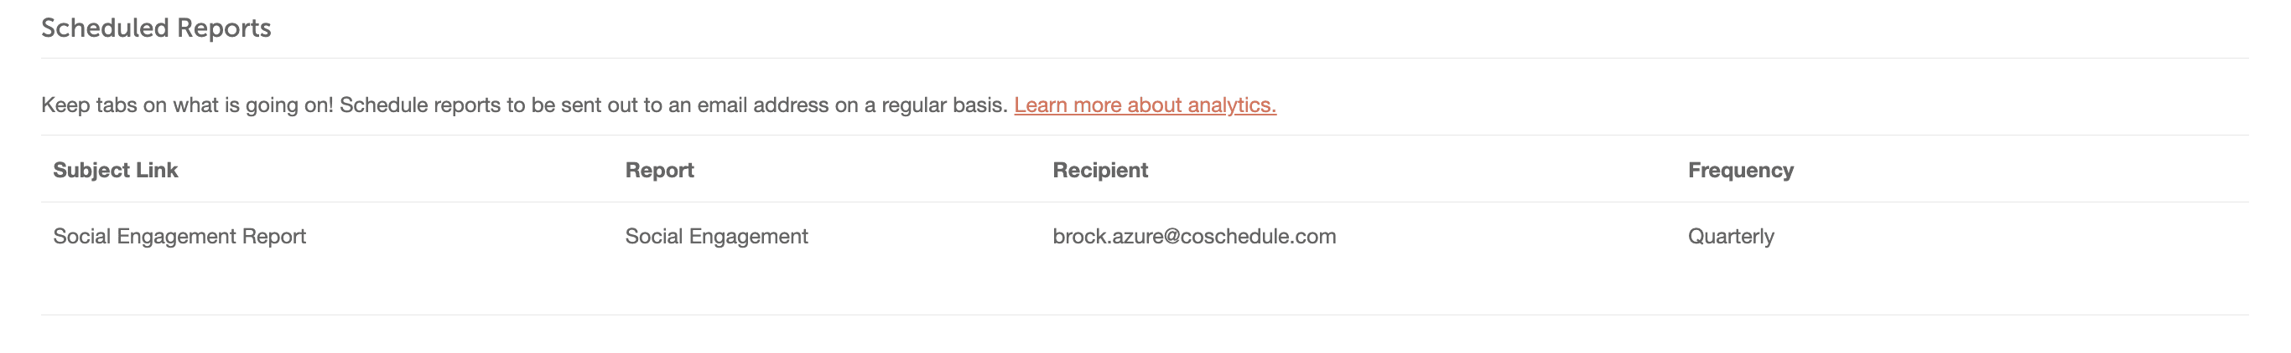Click the word "analytics" in the underlined link
This screenshot has width=2291, height=353.
tap(1231, 105)
